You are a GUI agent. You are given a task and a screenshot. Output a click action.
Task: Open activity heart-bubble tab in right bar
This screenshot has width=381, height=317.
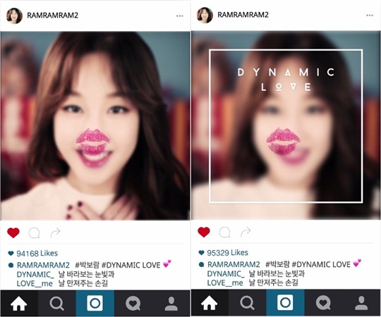(x=323, y=303)
